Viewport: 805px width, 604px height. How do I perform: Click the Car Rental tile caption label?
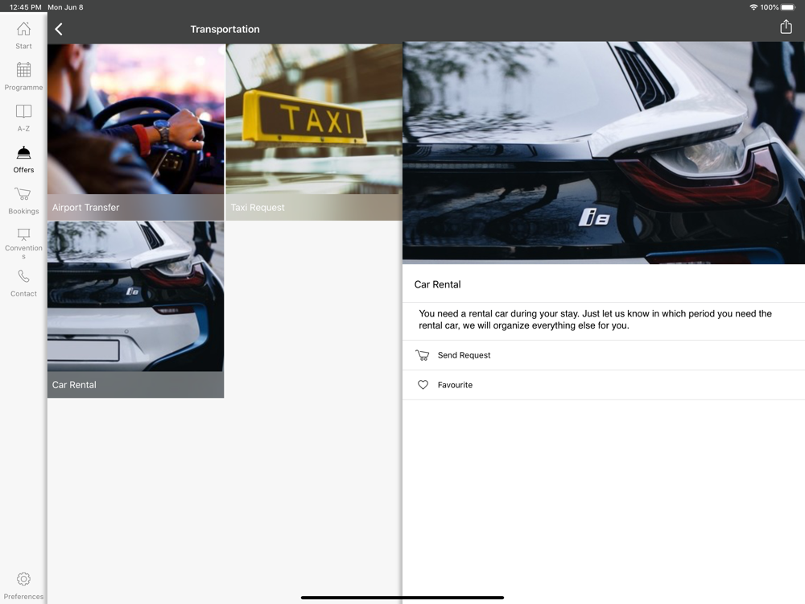[74, 385]
